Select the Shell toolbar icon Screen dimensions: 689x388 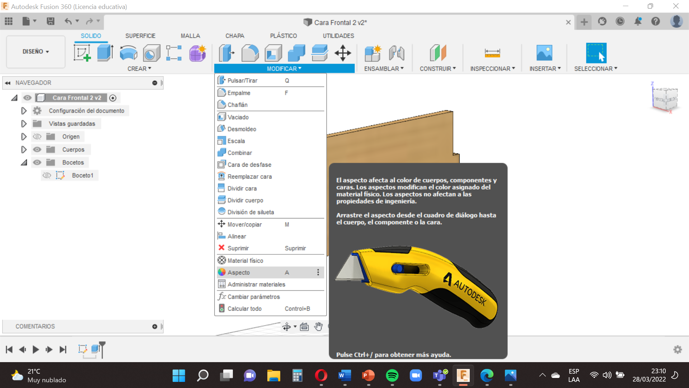[273, 53]
